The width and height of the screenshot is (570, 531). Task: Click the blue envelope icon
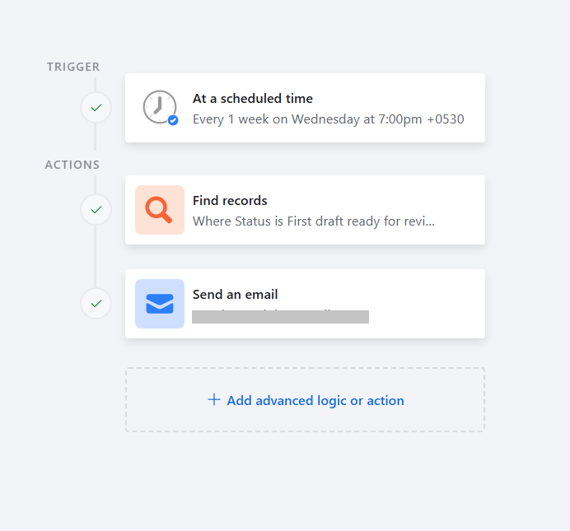(159, 304)
